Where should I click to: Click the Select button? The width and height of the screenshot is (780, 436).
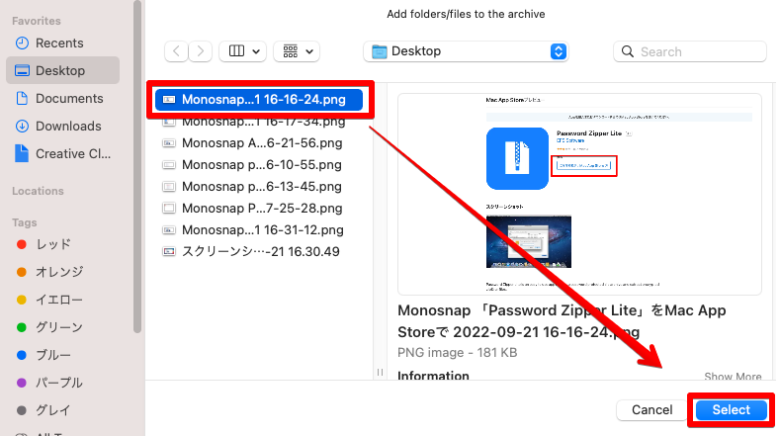(731, 410)
